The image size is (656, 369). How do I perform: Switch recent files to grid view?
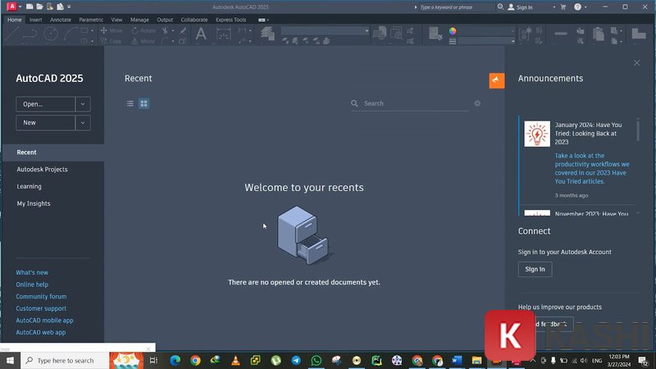pos(143,103)
